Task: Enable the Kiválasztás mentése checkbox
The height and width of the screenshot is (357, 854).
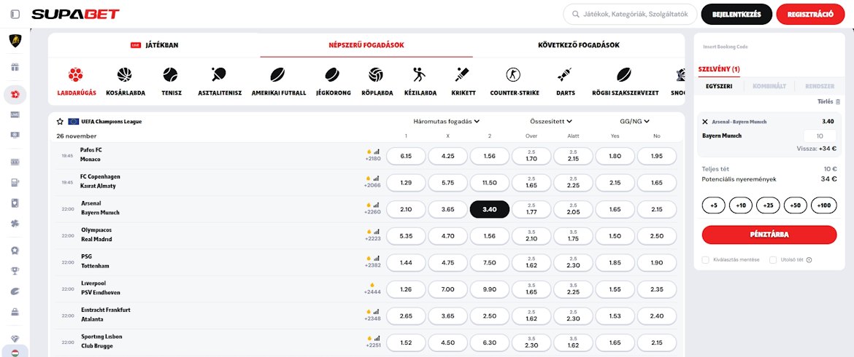Action: pyautogui.click(x=705, y=259)
